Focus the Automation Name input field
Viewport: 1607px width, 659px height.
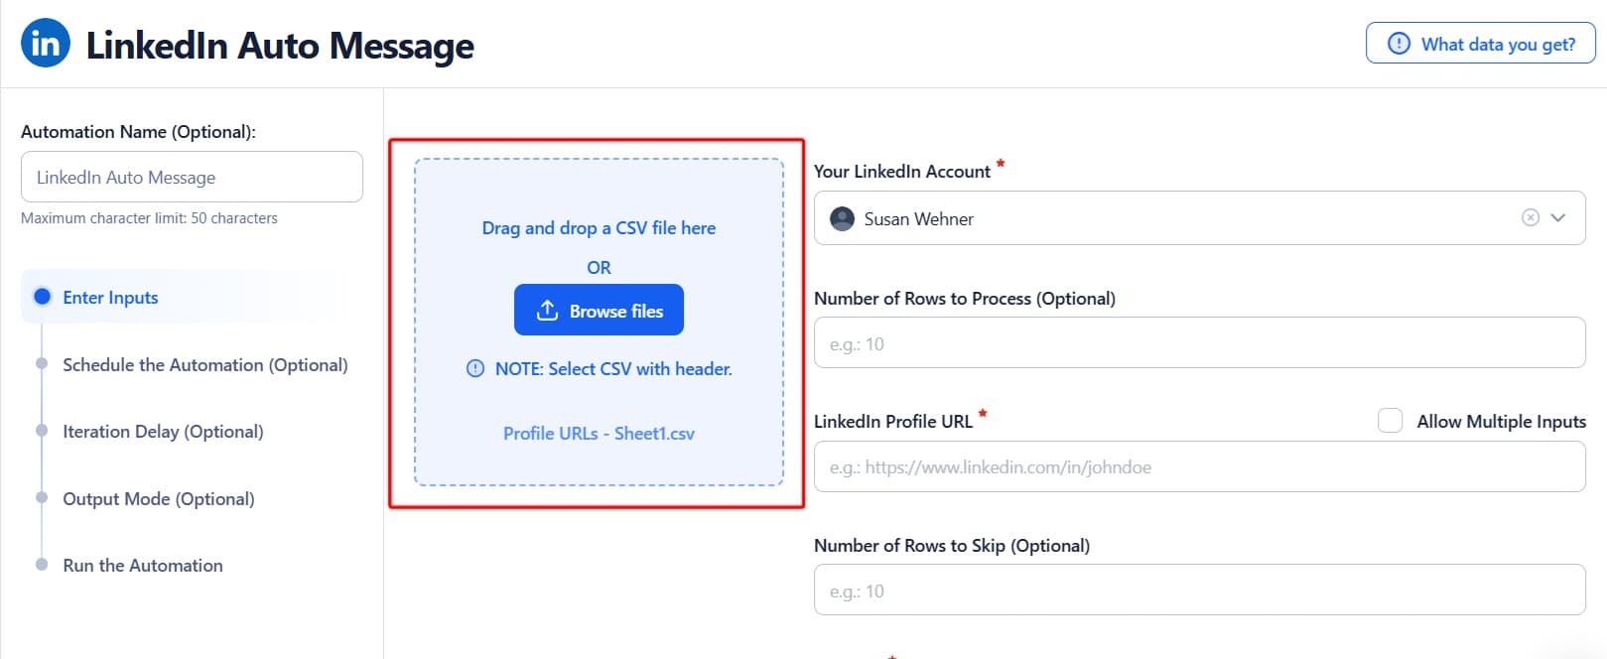point(192,178)
